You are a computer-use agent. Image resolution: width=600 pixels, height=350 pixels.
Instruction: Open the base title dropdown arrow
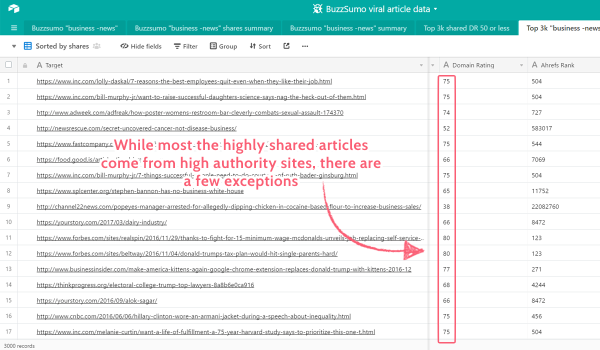coord(435,9)
